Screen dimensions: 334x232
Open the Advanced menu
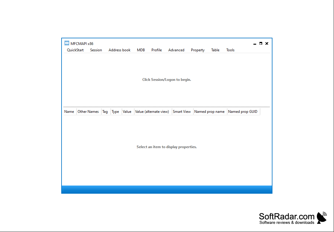176,50
